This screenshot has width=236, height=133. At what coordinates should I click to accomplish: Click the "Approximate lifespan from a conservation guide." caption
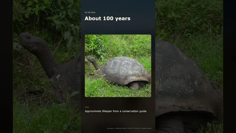coord(116,111)
